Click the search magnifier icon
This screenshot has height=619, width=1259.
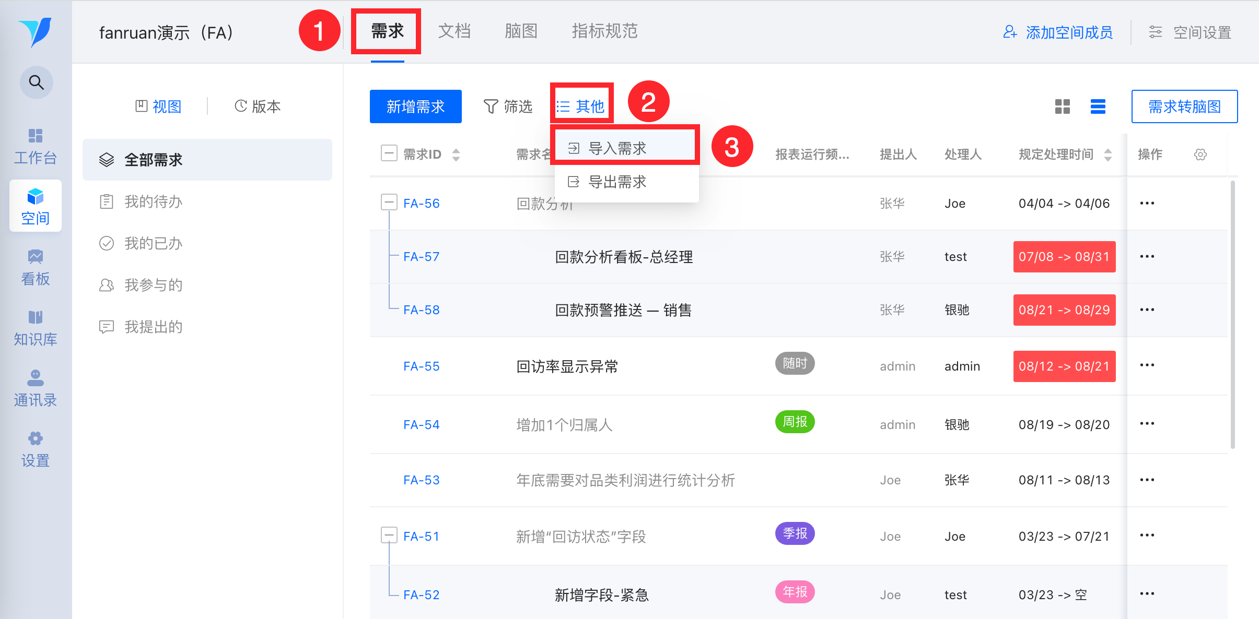click(36, 82)
